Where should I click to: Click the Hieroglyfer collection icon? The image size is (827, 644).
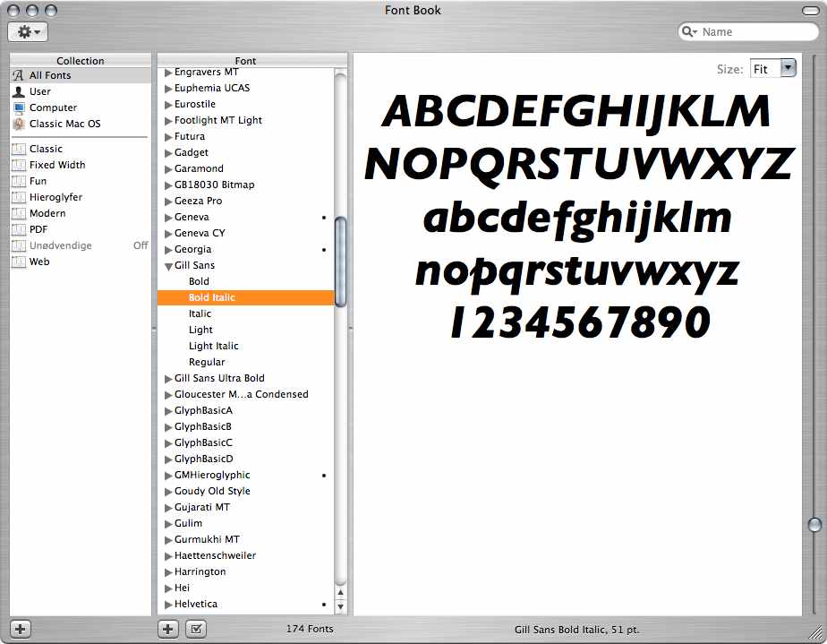(x=19, y=197)
